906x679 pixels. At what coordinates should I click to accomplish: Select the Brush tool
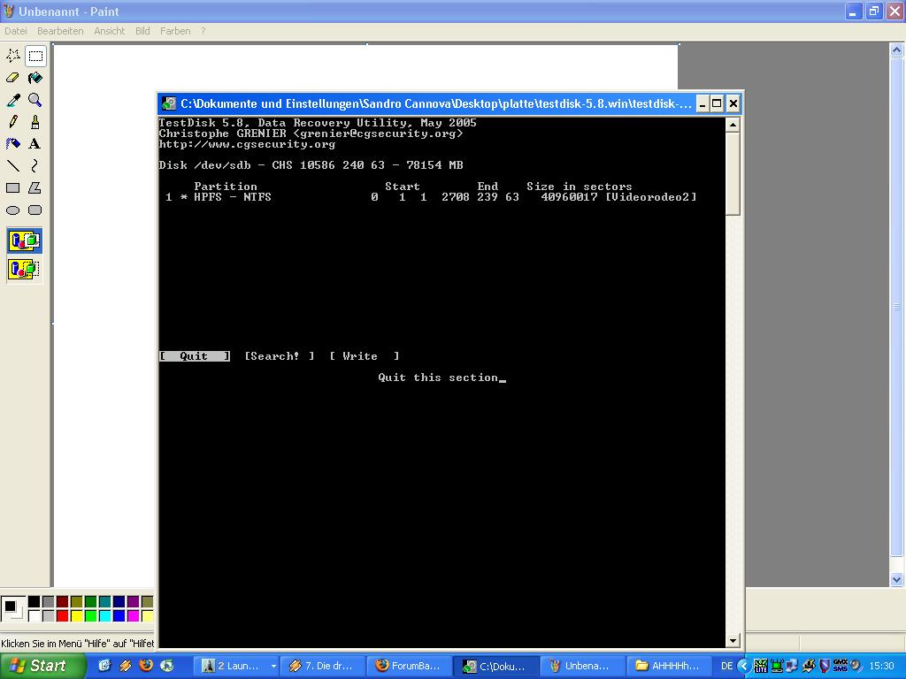click(35, 122)
